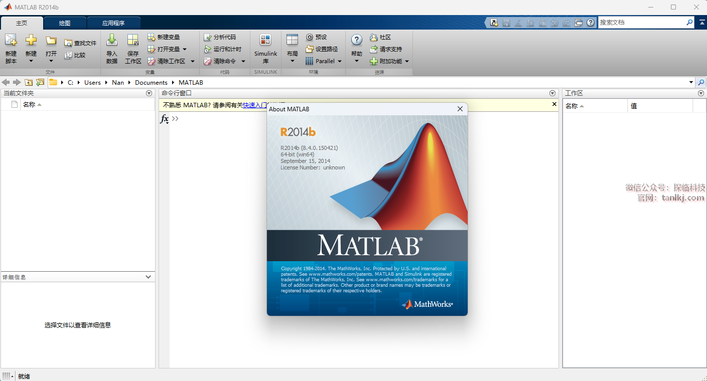Click the Import Data (导入数据) icon
The height and width of the screenshot is (381, 707).
pyautogui.click(x=112, y=41)
